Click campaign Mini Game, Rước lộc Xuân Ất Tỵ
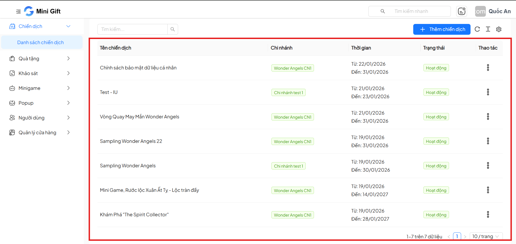The image size is (516, 244). click(x=149, y=190)
